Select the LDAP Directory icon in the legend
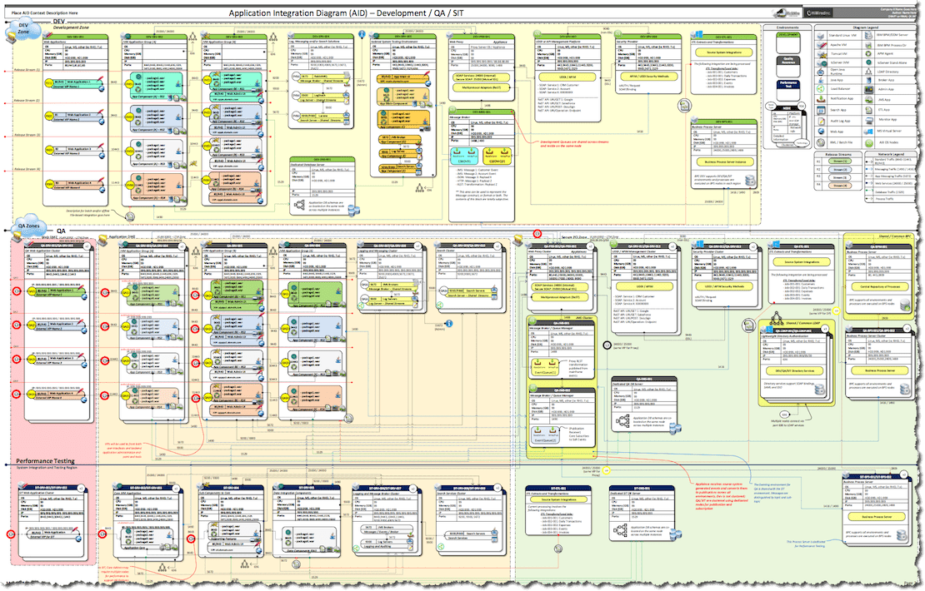This screenshot has height=591, width=925. tap(868, 72)
